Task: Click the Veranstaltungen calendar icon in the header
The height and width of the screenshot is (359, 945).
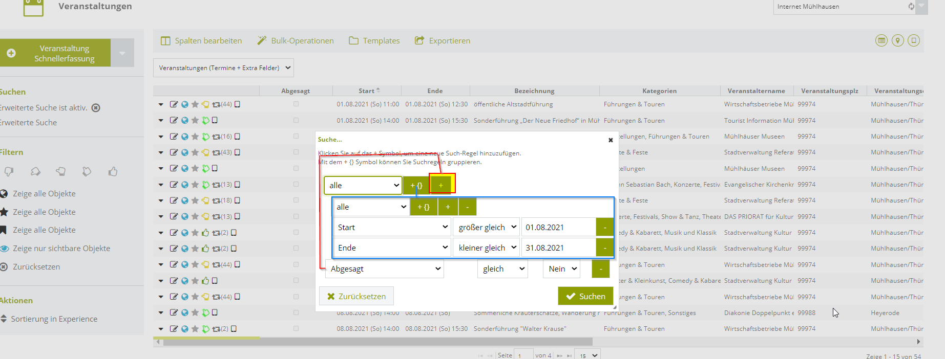Action: click(33, 7)
